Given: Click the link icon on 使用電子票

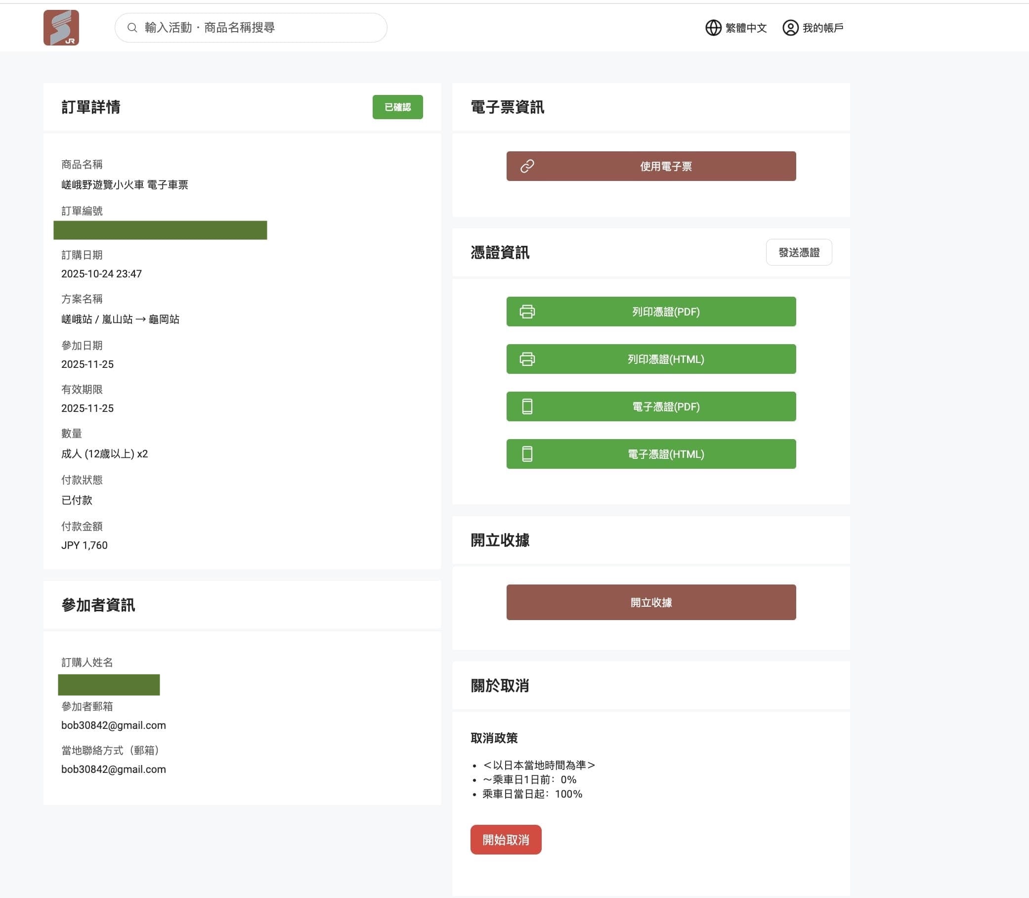Looking at the screenshot, I should click(527, 166).
